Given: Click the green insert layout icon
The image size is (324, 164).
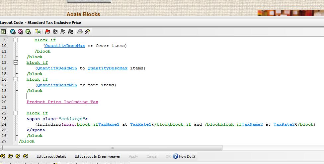Looking at the screenshot, I should tap(28, 32).
